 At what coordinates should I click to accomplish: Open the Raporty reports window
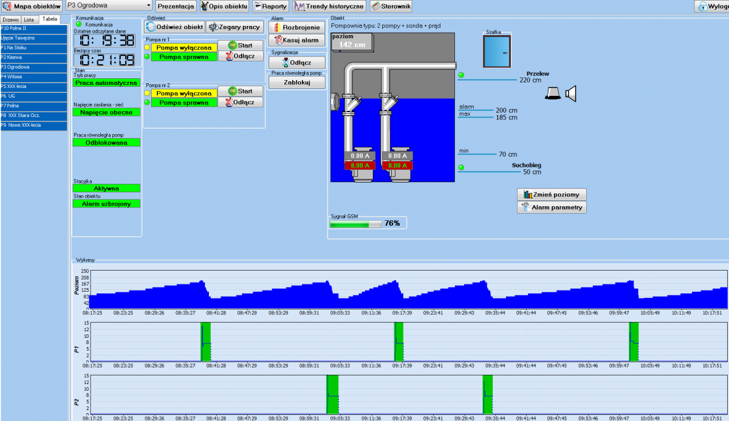coord(270,6)
